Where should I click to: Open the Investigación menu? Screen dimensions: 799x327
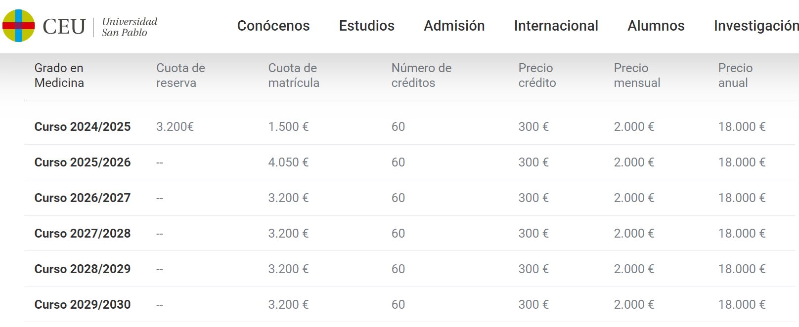click(x=756, y=26)
